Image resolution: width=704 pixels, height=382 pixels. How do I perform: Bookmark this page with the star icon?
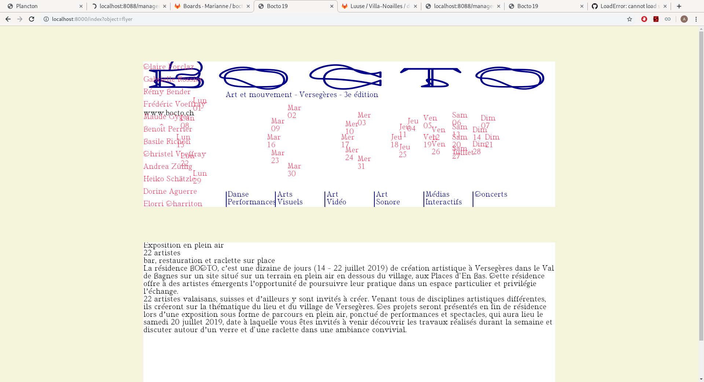[x=630, y=19]
